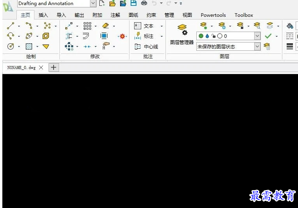The width and height of the screenshot is (298, 208).
Task: Expand the Line tool dropdown arrow
Action: 19,26
